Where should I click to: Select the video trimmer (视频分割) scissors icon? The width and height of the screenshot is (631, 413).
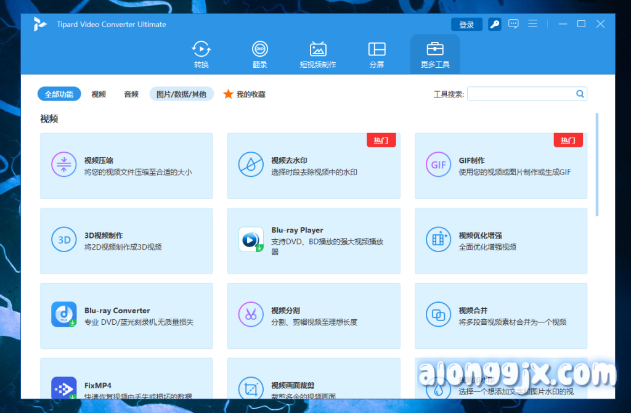pyautogui.click(x=251, y=315)
